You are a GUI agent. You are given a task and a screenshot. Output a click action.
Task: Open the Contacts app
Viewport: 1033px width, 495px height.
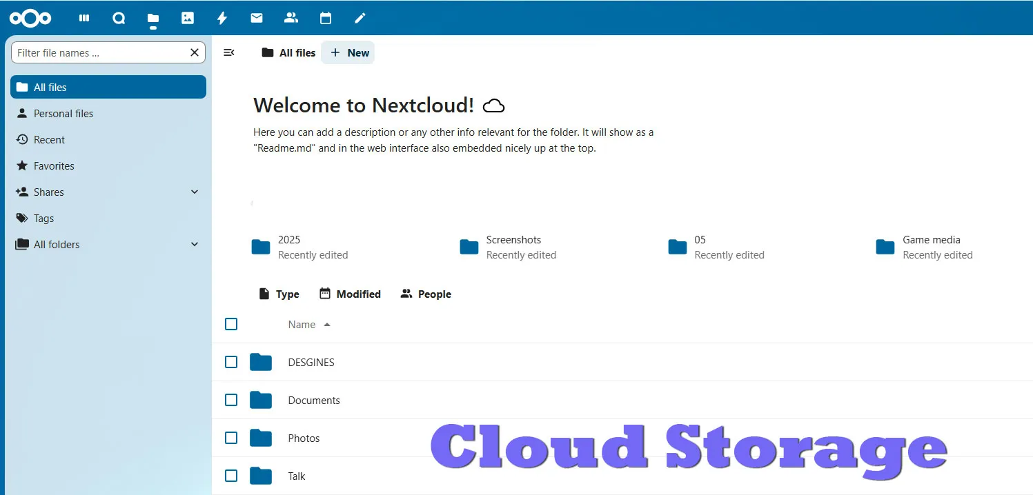point(291,18)
